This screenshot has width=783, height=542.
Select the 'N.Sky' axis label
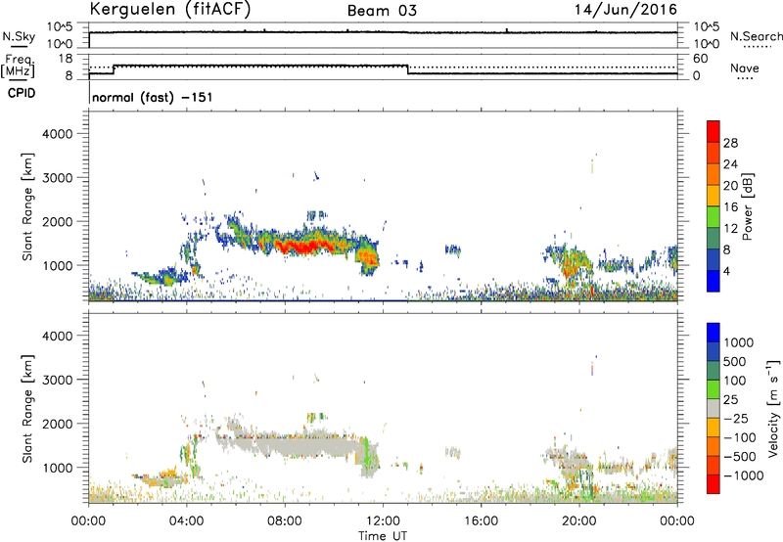point(19,36)
